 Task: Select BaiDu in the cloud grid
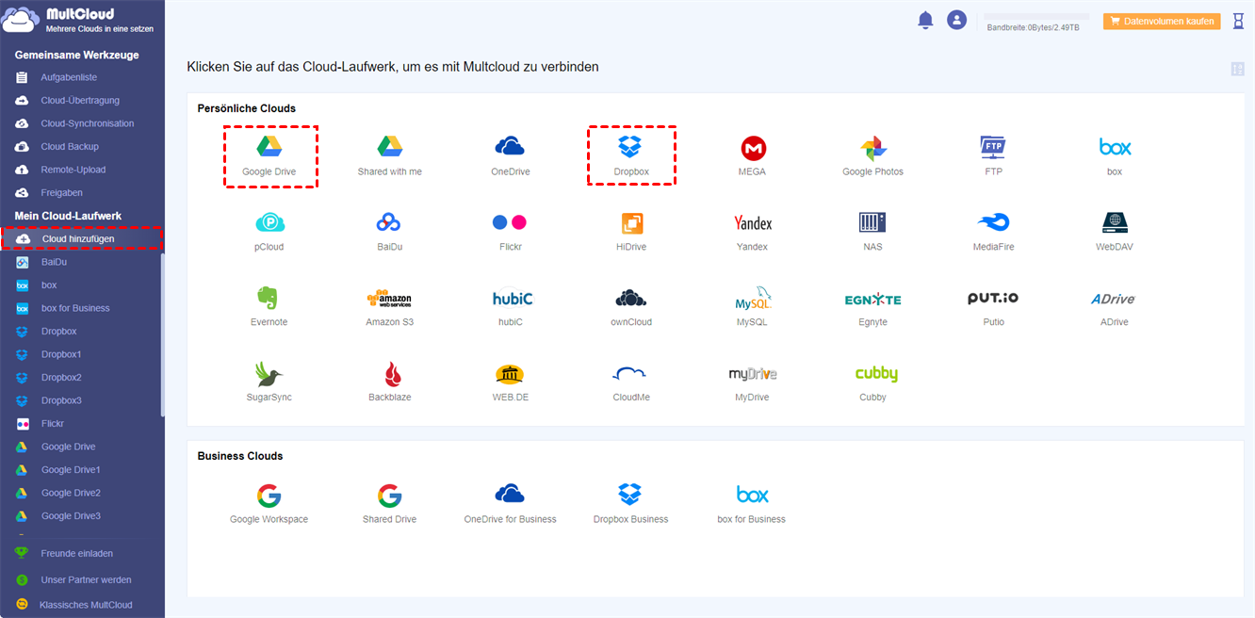[x=390, y=232]
